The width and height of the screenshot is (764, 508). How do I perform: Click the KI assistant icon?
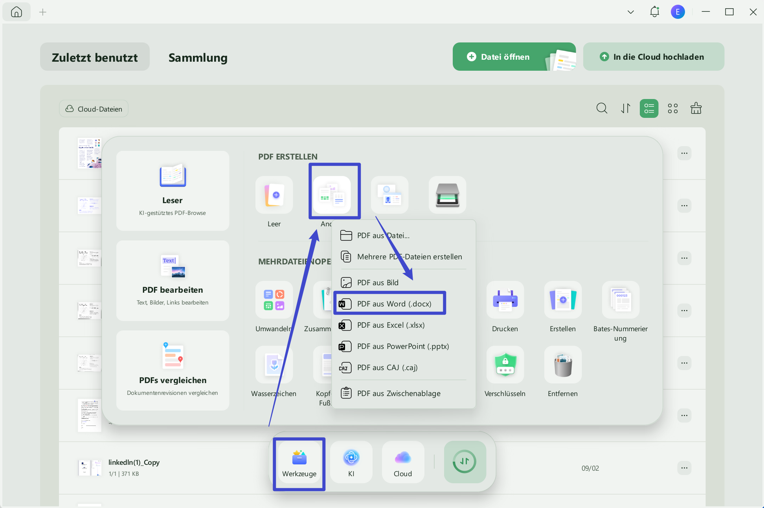pyautogui.click(x=351, y=462)
